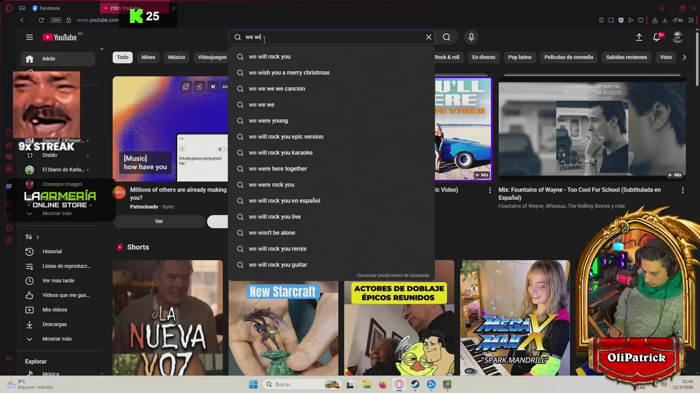This screenshot has width=700, height=393.
Task: Pick 'we won't be alone' suggestion
Action: 331,233
